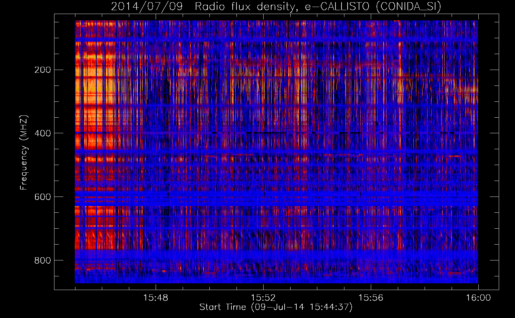Image resolution: width=515 pixels, height=318 pixels.
Task: Click the 200 frequency tick label
Action: coord(43,70)
